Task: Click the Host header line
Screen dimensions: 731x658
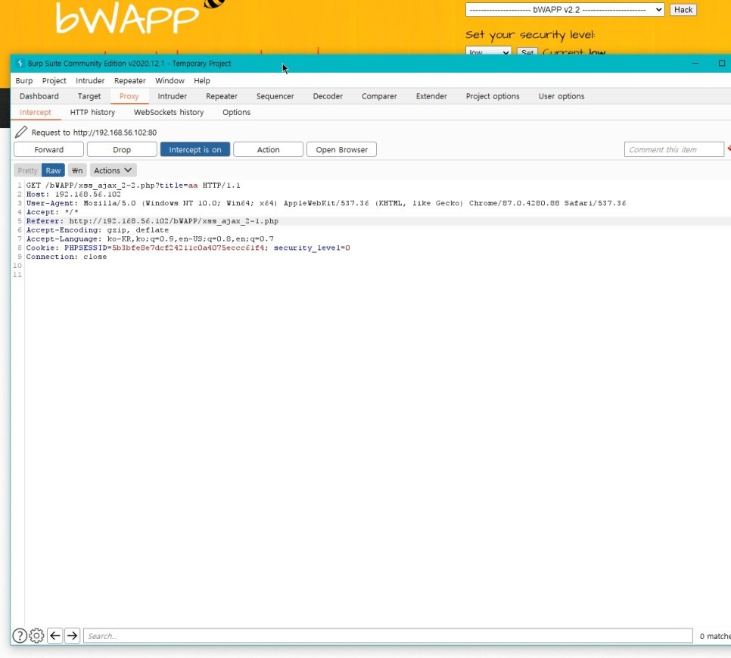Action: pyautogui.click(x=73, y=194)
